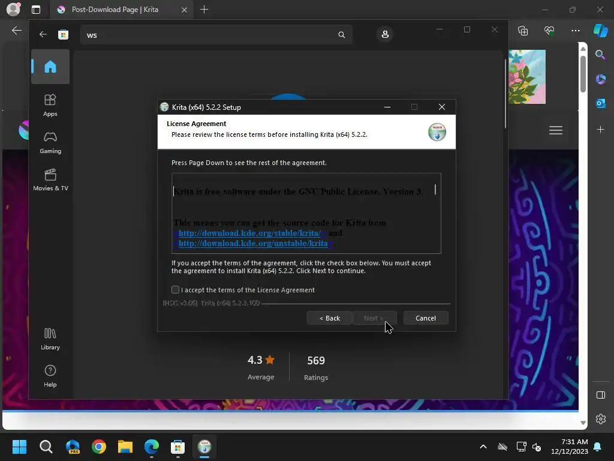Close the Post-Download Page browser tab
Image resolution: width=614 pixels, height=461 pixels.
click(x=184, y=10)
